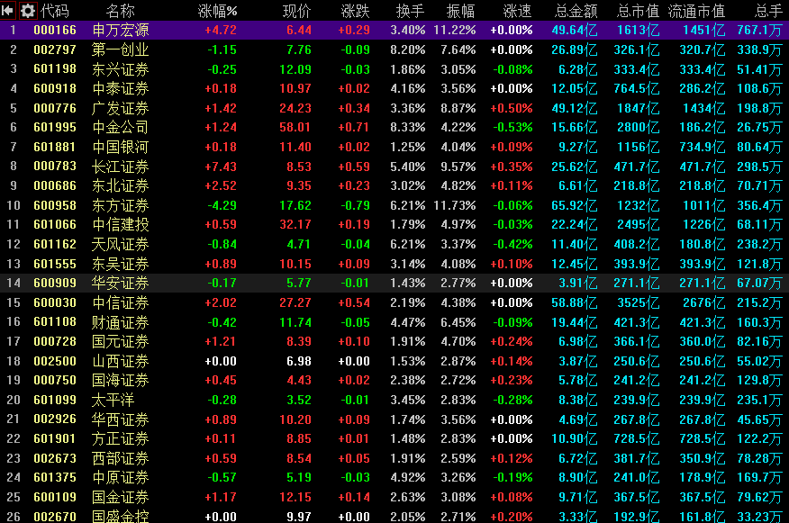Image resolution: width=789 pixels, height=523 pixels.
Task: Click stock code 600918
Action: click(55, 88)
